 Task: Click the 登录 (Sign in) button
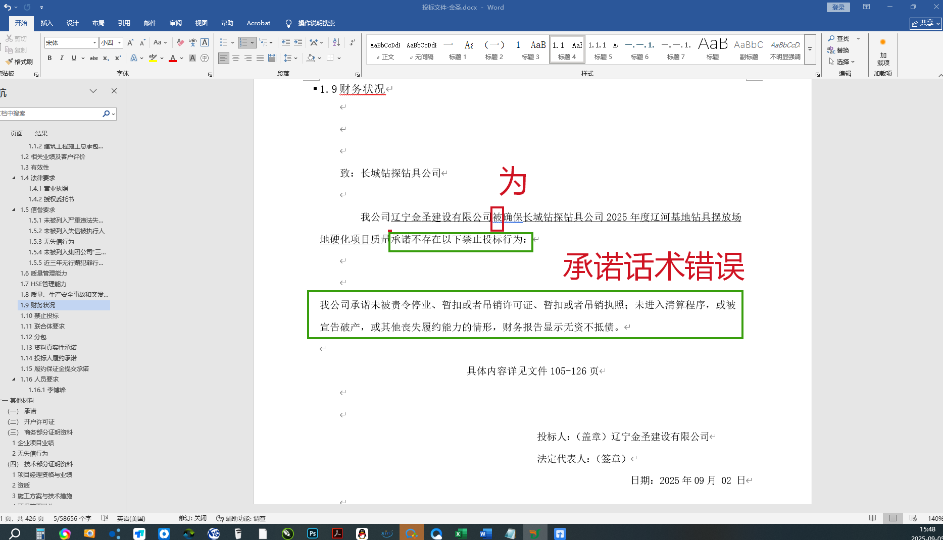(x=838, y=7)
